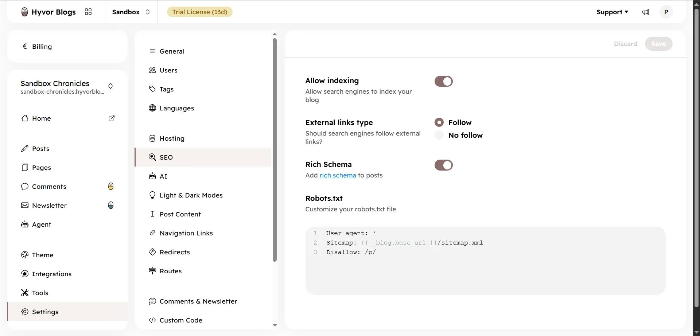Image resolution: width=700 pixels, height=336 pixels.
Task: Open the Sandbox organization switcher
Action: coord(131,12)
